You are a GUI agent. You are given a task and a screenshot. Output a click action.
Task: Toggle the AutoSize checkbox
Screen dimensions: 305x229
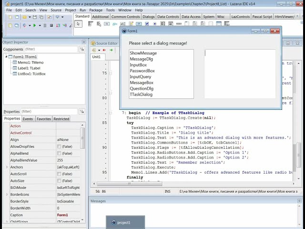[x=59, y=181]
